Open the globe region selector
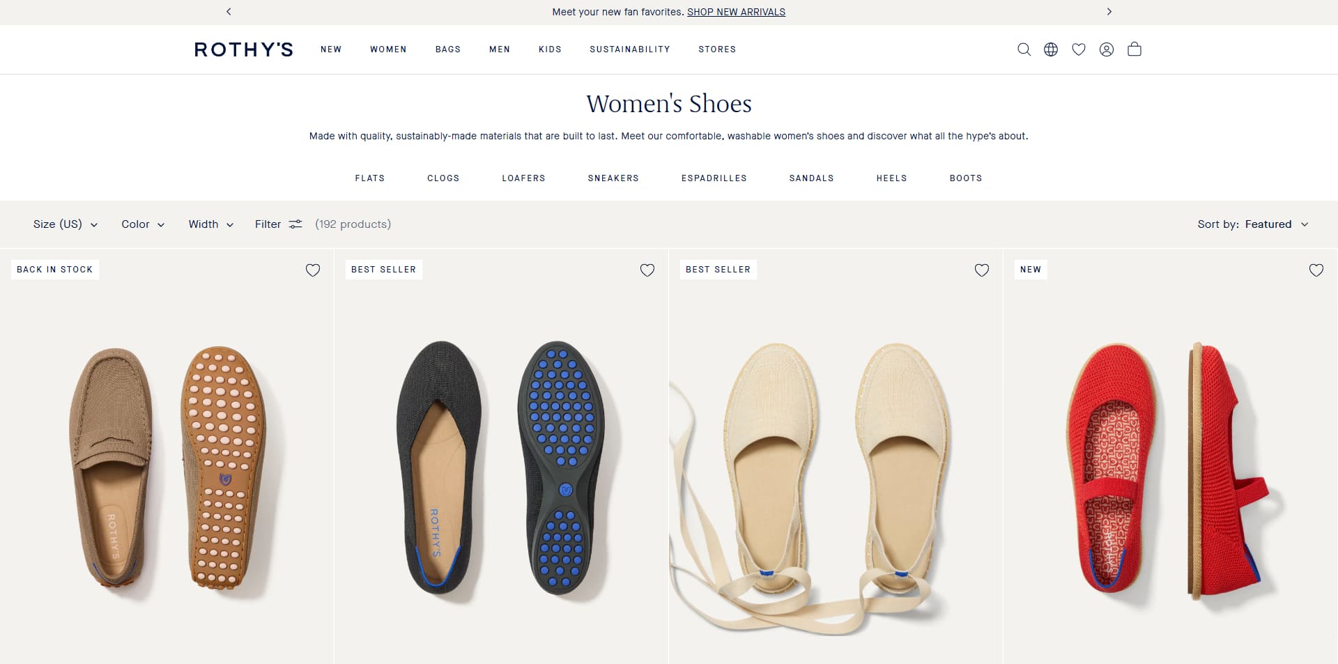Image resolution: width=1338 pixels, height=664 pixels. pyautogui.click(x=1051, y=49)
